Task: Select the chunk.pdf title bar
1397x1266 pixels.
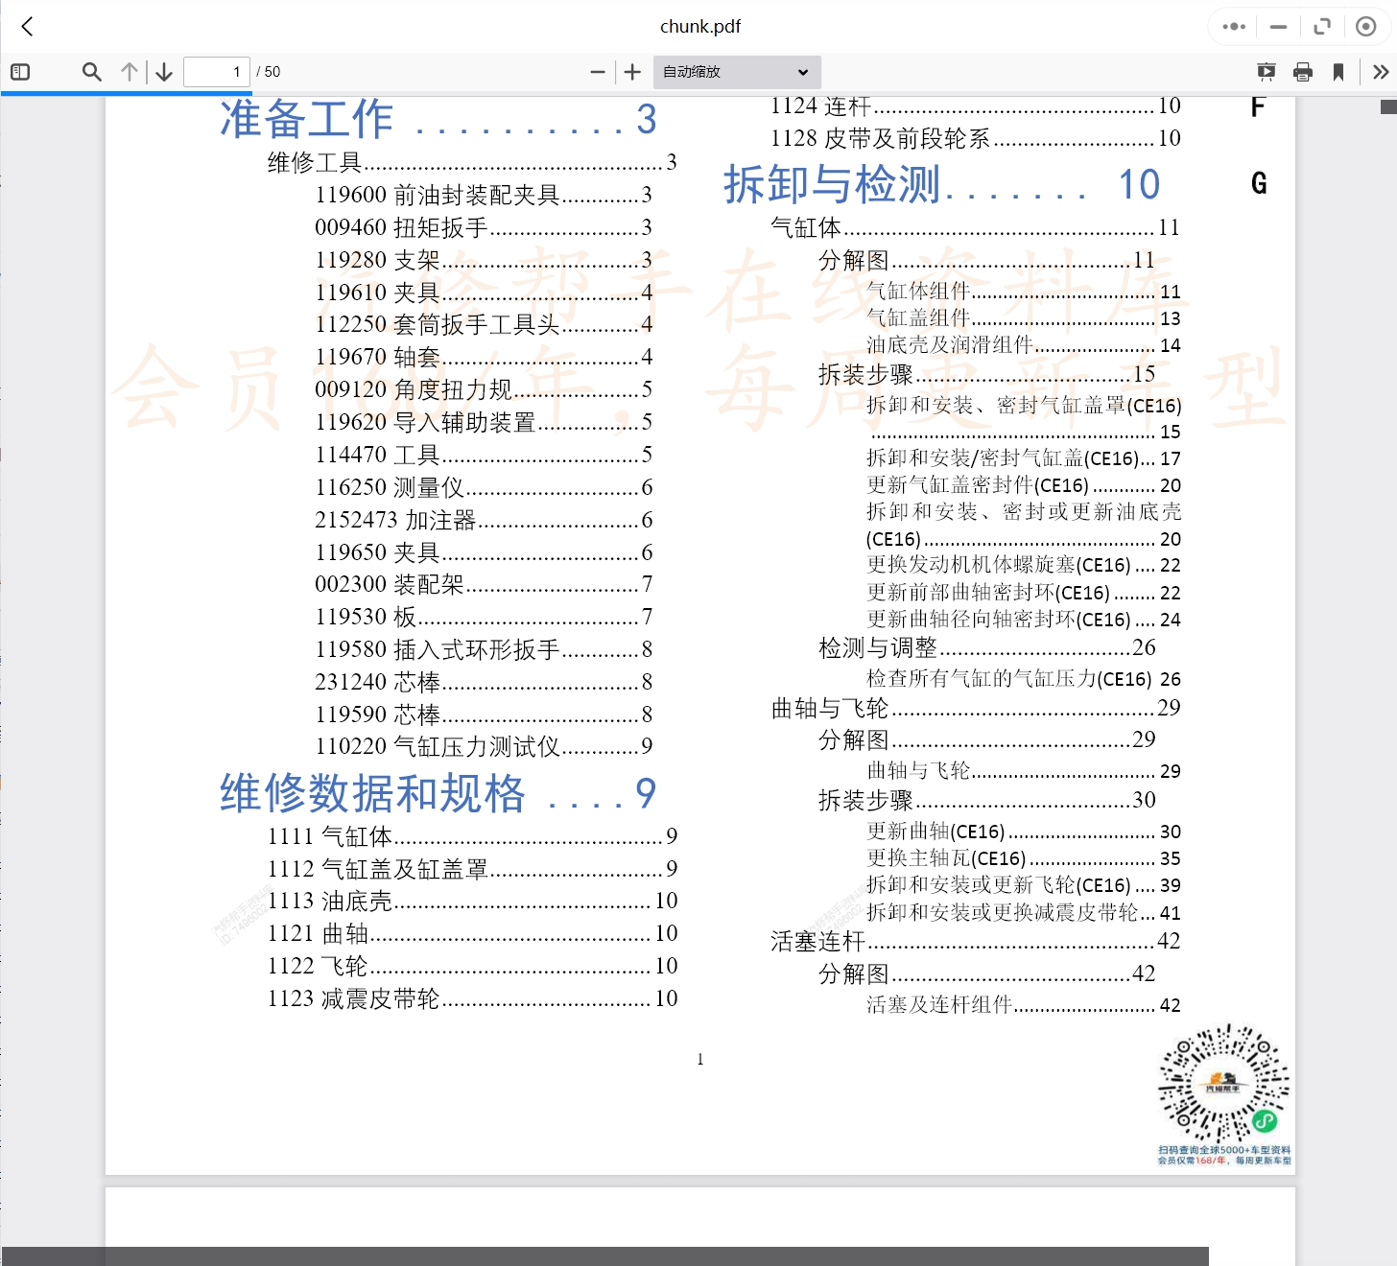Action: (x=699, y=26)
